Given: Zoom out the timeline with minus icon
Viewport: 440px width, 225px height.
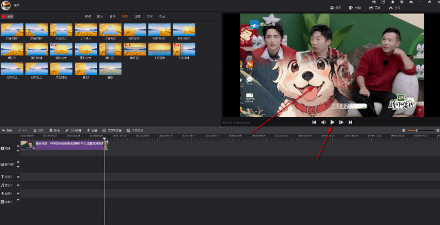Looking at the screenshot, I should click(x=403, y=130).
